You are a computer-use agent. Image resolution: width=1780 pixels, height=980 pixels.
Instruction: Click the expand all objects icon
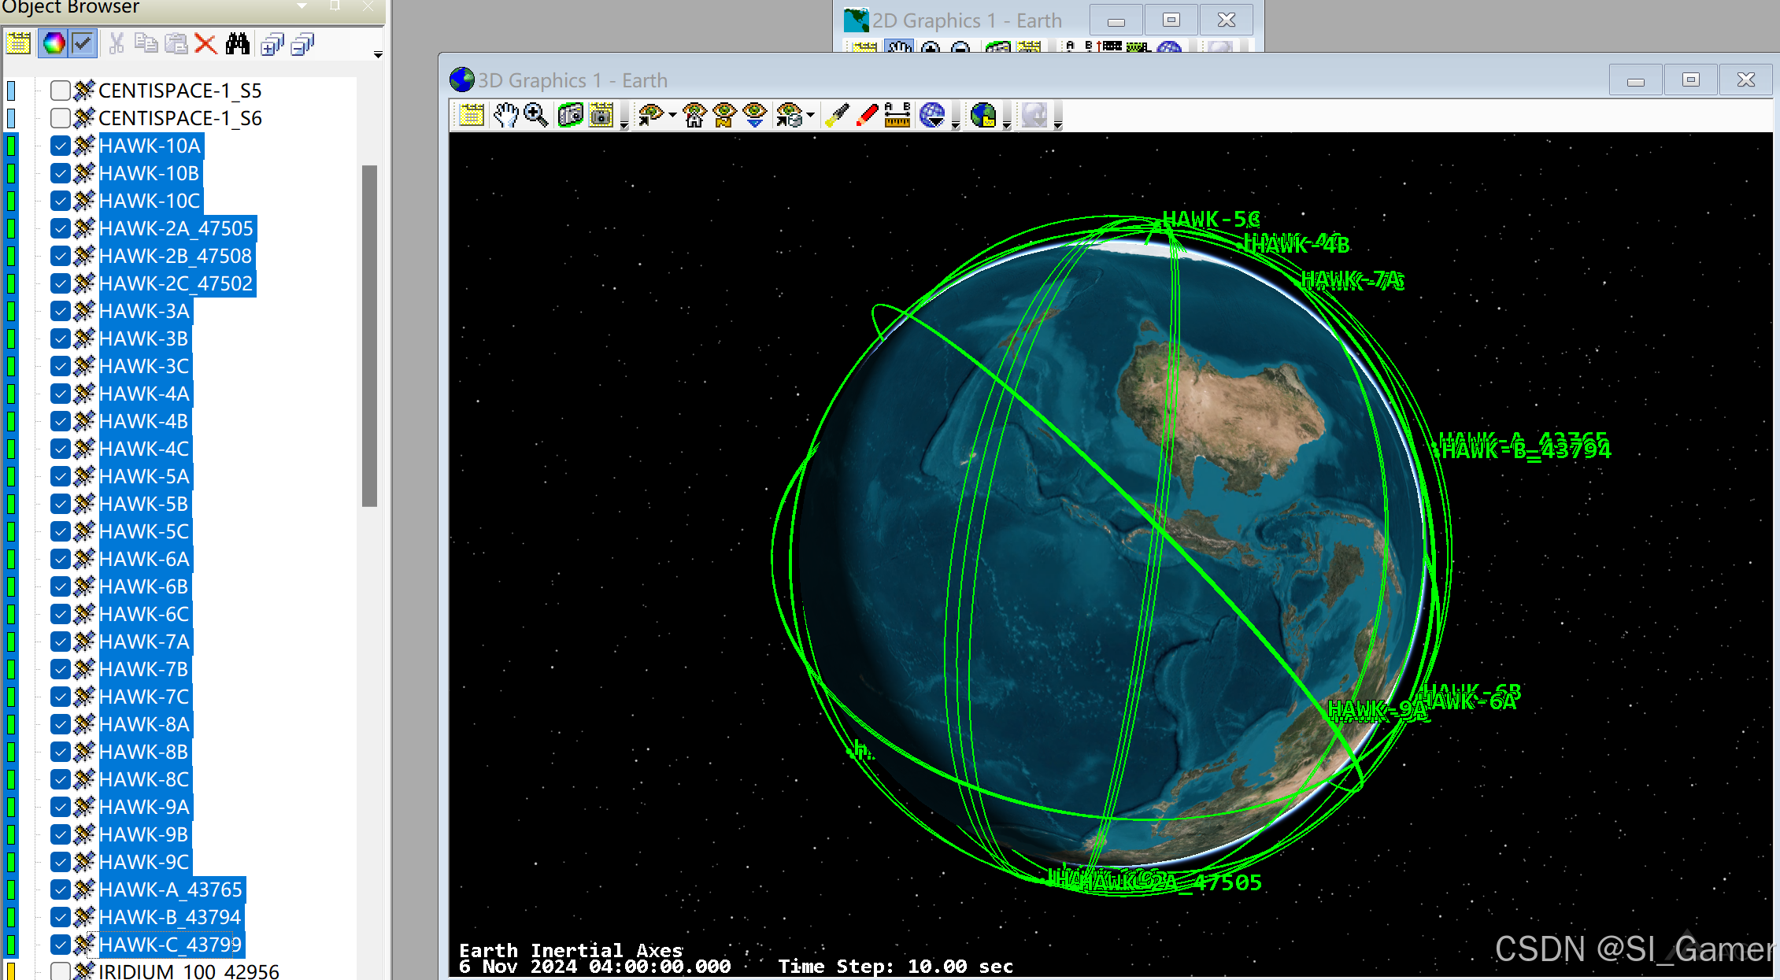[272, 44]
